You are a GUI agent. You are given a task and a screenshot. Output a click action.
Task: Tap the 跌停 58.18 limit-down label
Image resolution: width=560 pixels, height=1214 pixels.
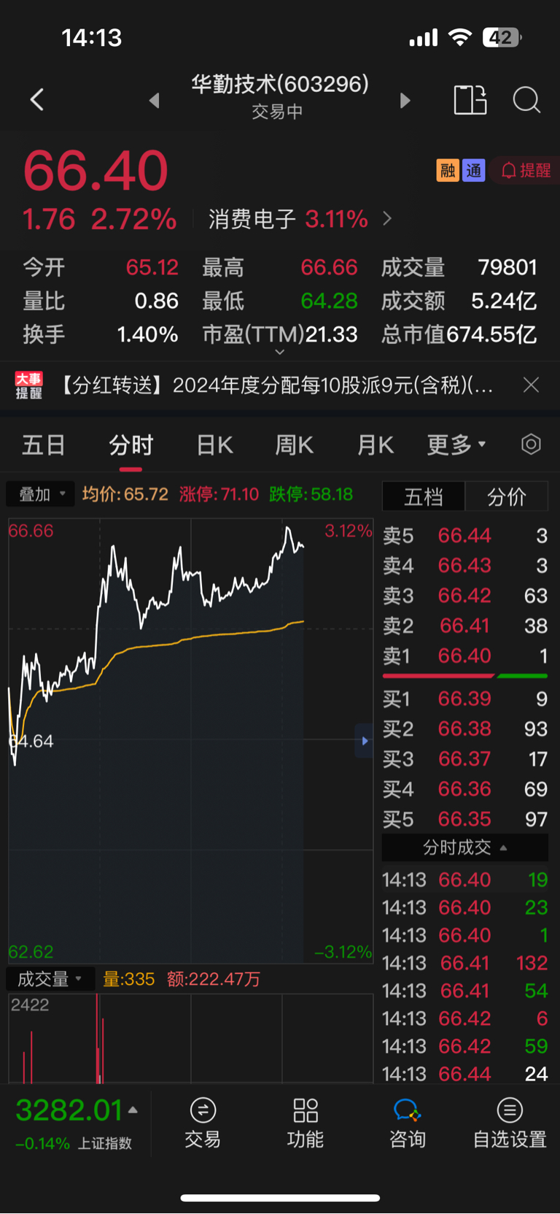tap(311, 494)
